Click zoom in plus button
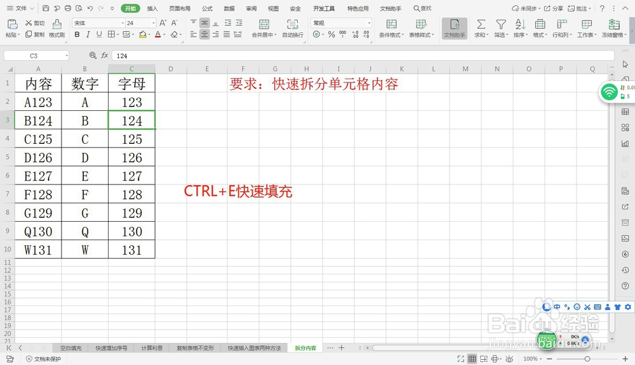 [x=625, y=359]
